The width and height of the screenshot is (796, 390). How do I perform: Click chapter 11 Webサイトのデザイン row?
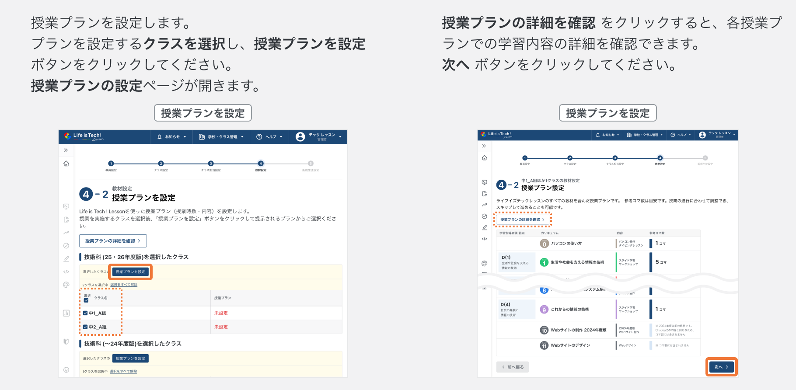[x=598, y=345]
